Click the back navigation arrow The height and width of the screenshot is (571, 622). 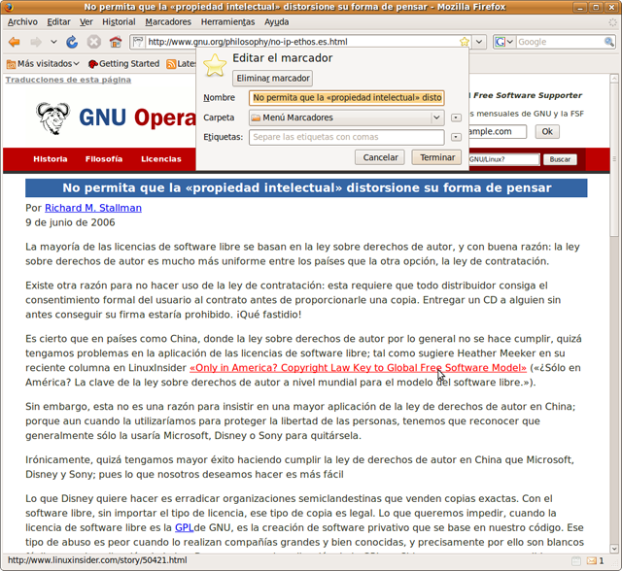point(14,42)
